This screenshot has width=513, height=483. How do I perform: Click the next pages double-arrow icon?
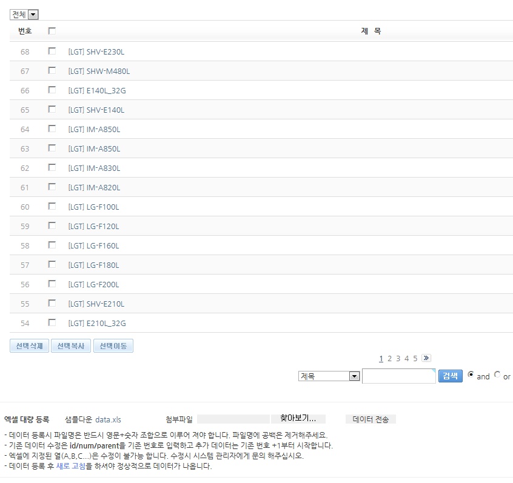(426, 358)
